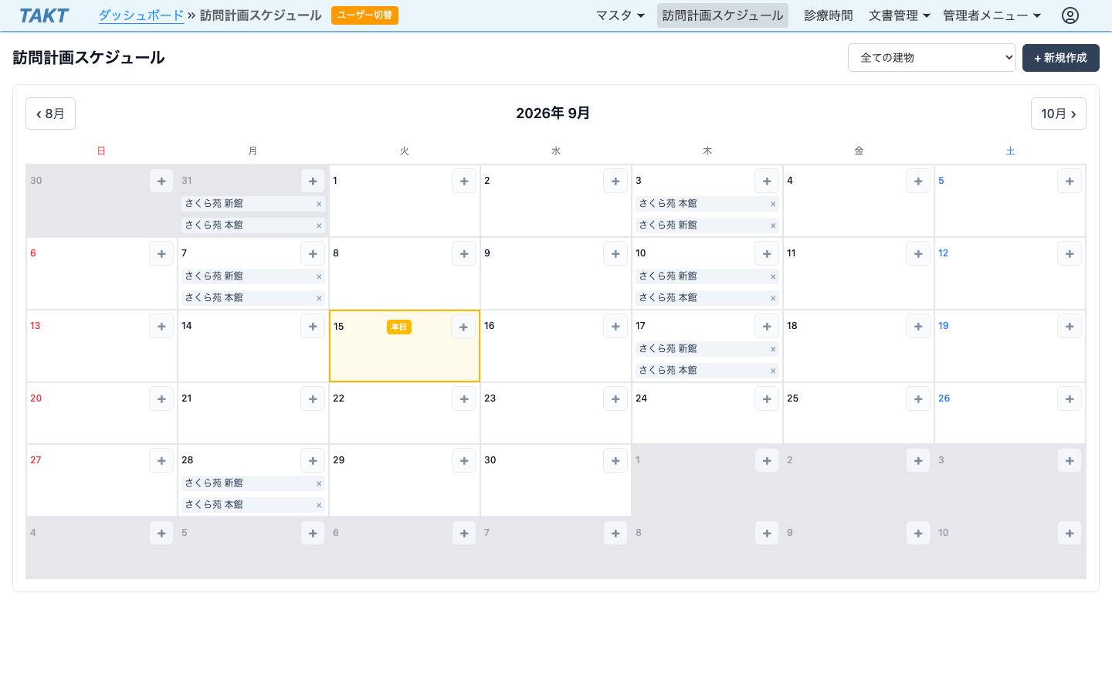1112x695 pixels.
Task: Add a plan on Wednesday September 9
Action: [615, 253]
